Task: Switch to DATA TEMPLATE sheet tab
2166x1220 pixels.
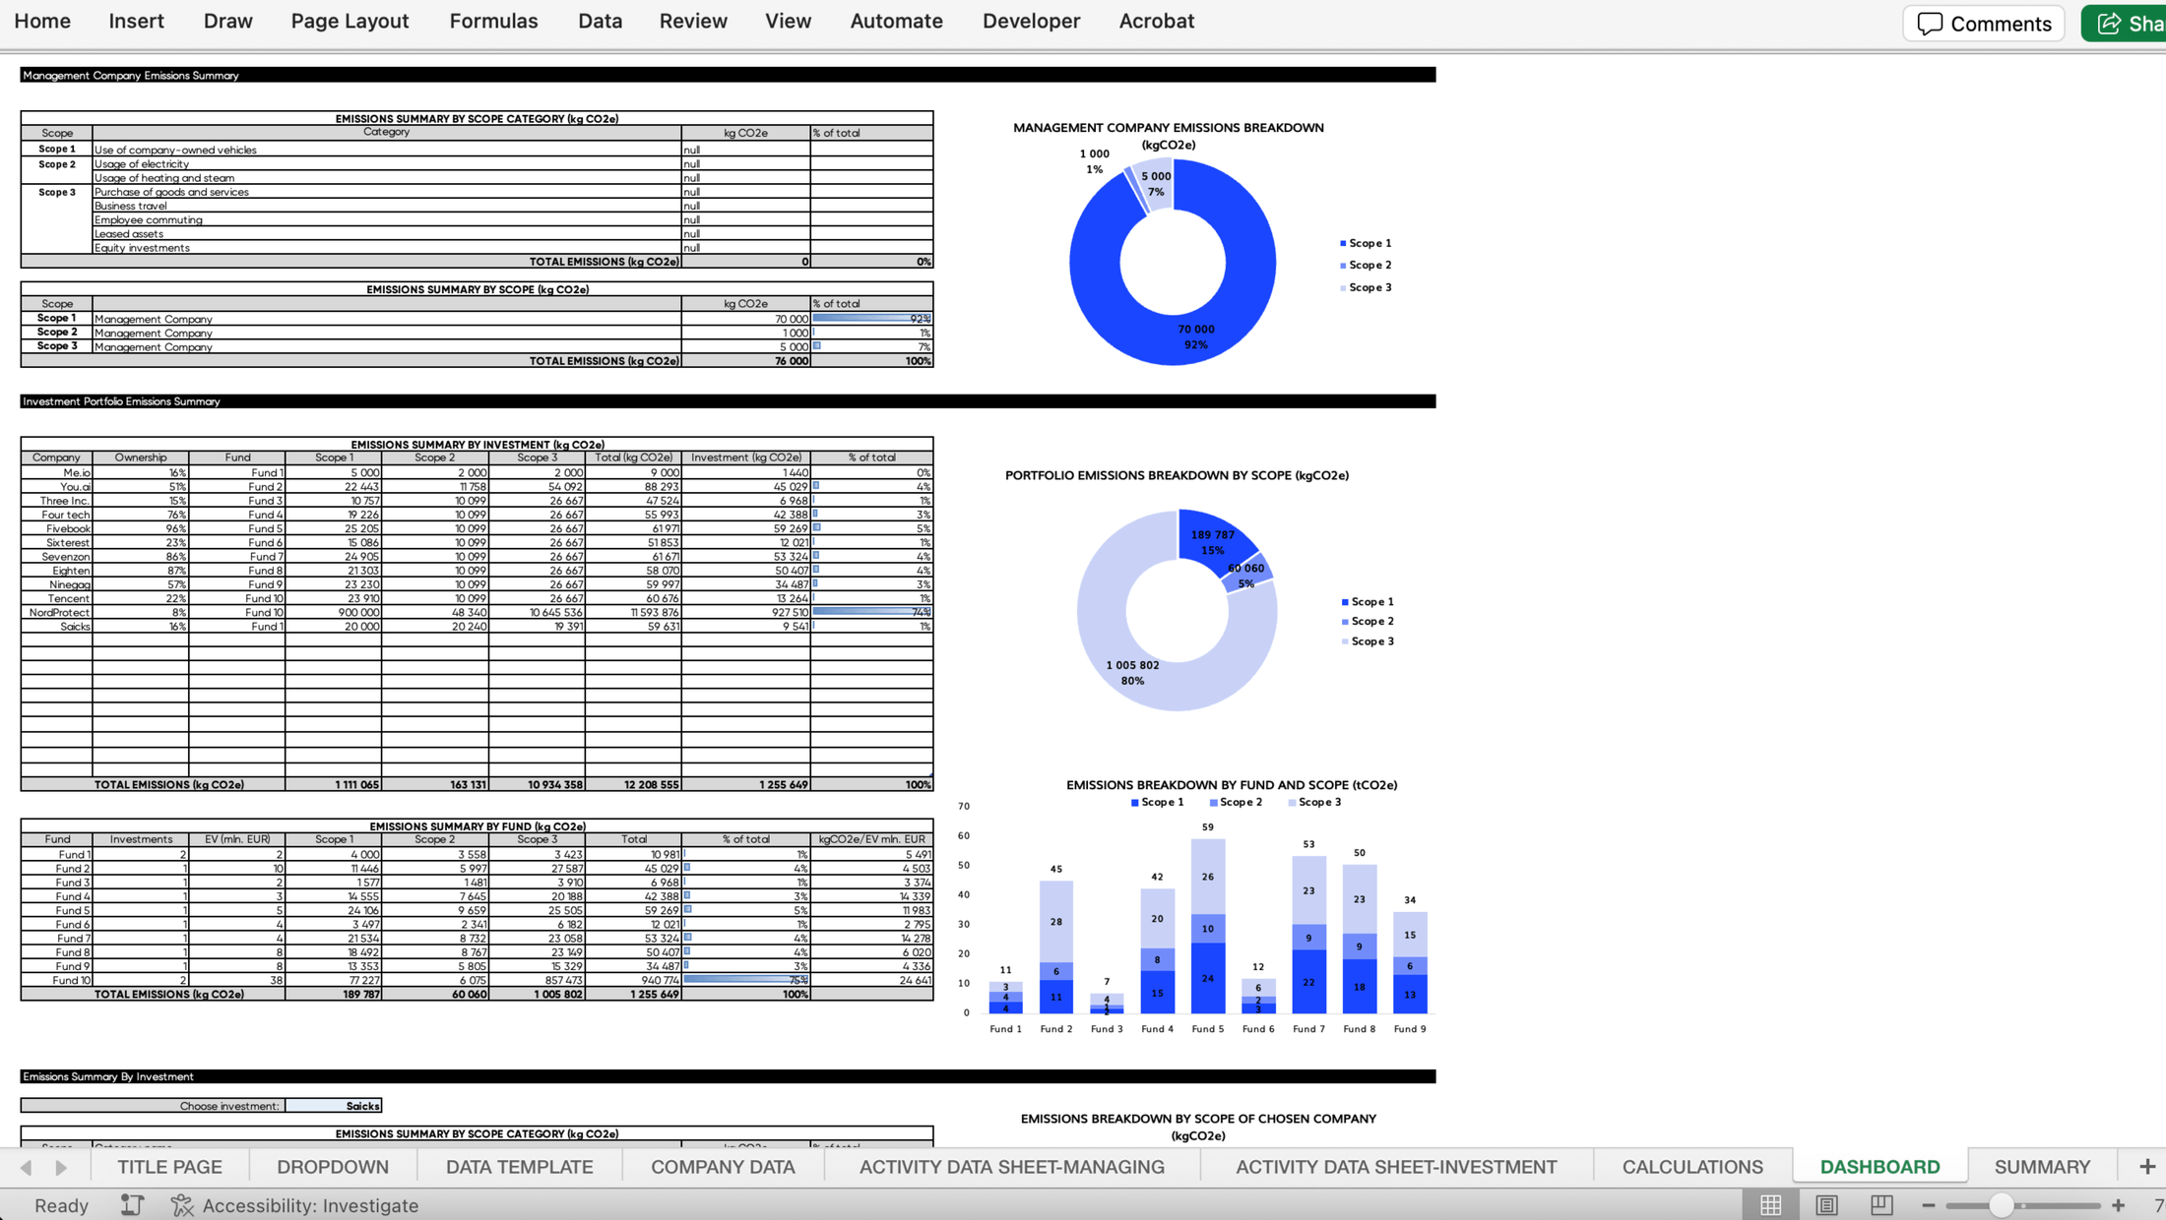Action: (x=519, y=1167)
